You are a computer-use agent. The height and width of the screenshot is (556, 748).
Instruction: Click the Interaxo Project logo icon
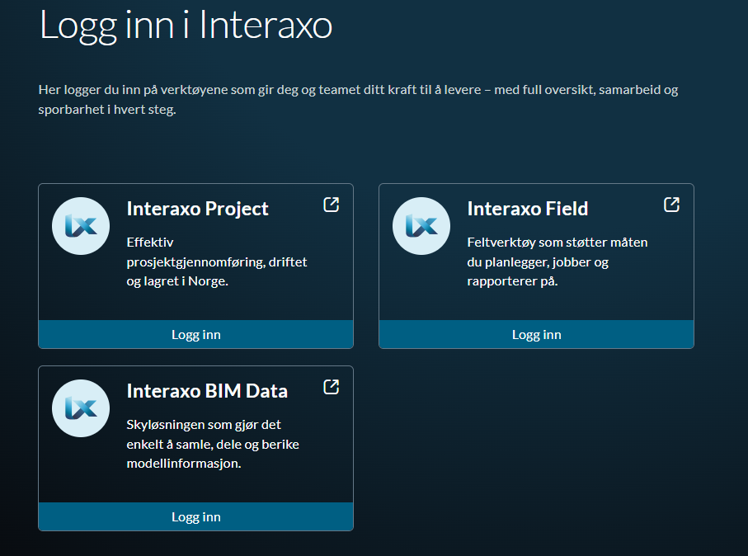[x=81, y=225]
